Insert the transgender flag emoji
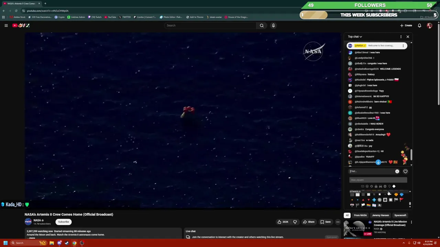The height and width of the screenshot is (247, 440). pos(374,205)
